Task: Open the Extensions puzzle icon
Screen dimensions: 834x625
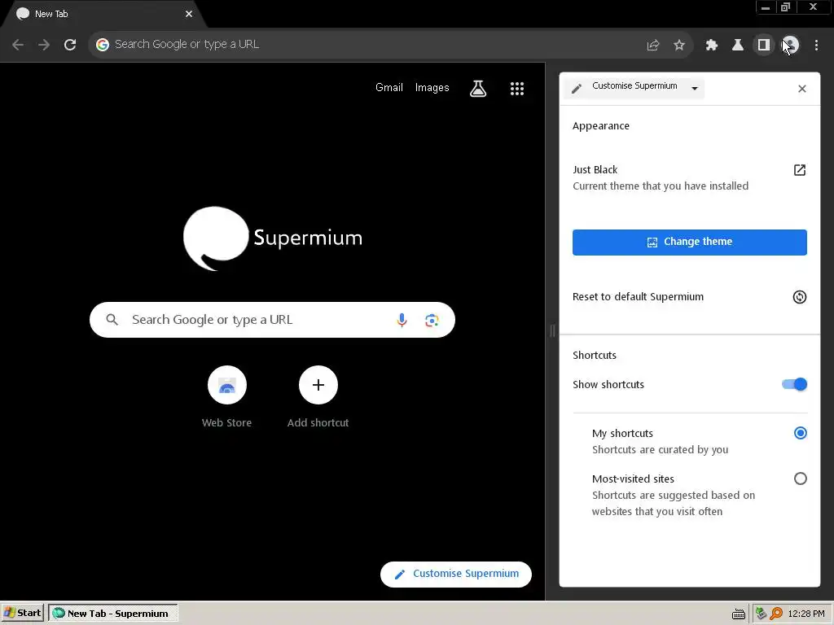Action: point(712,46)
